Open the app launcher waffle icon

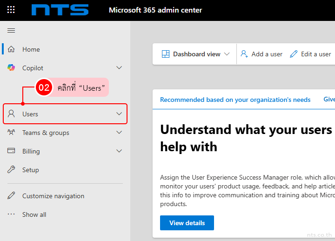[11, 10]
